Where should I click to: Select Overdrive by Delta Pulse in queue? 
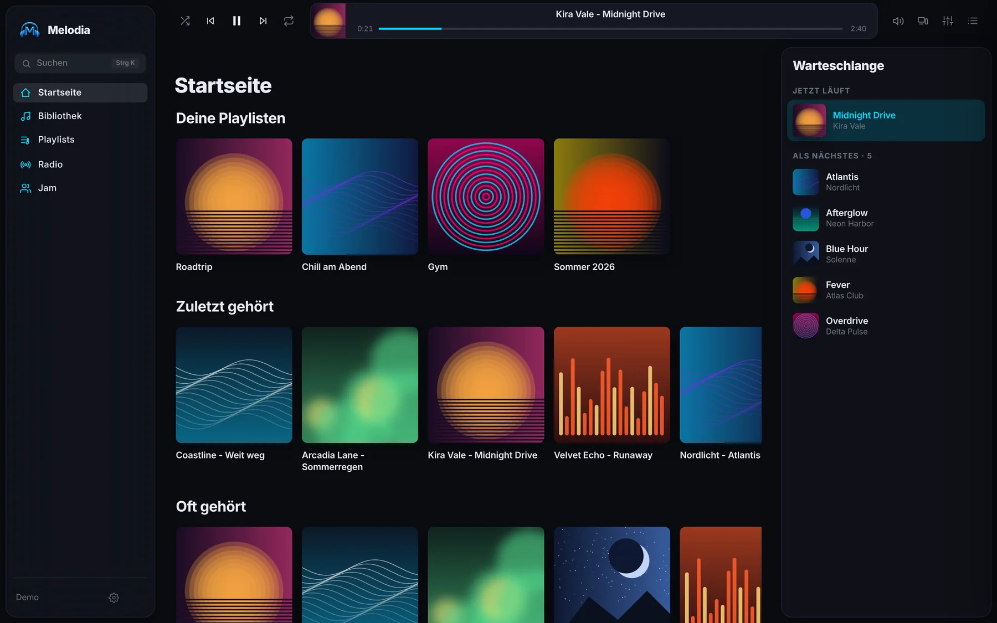pyautogui.click(x=886, y=326)
